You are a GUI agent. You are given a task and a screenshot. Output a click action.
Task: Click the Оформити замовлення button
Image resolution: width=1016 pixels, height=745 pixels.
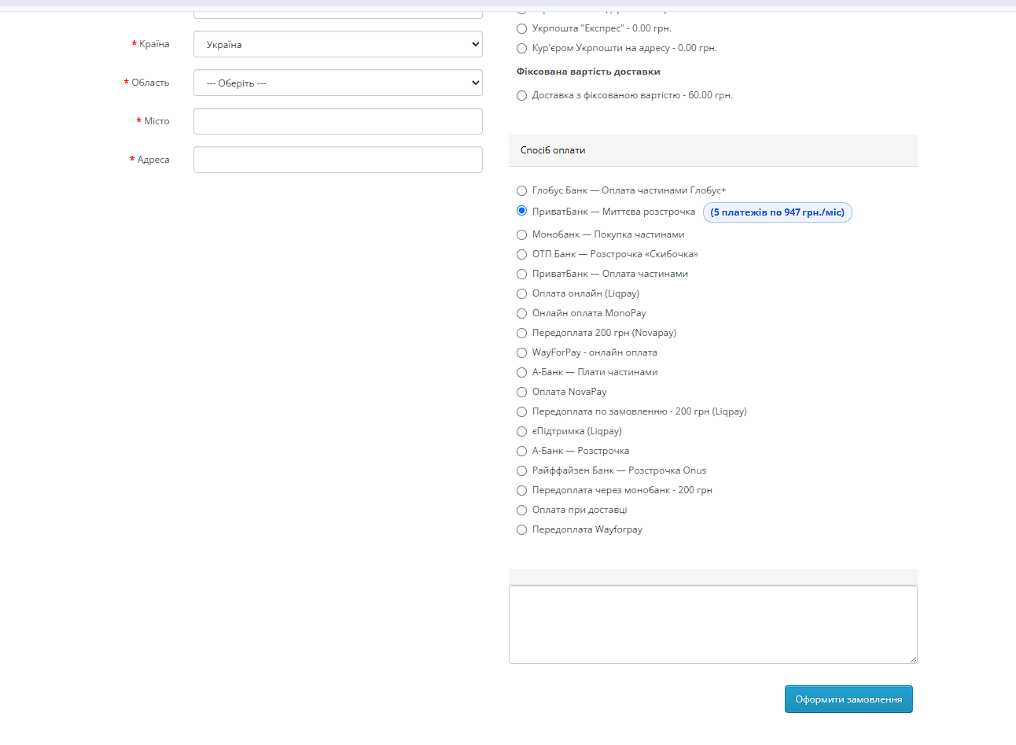pyautogui.click(x=849, y=699)
